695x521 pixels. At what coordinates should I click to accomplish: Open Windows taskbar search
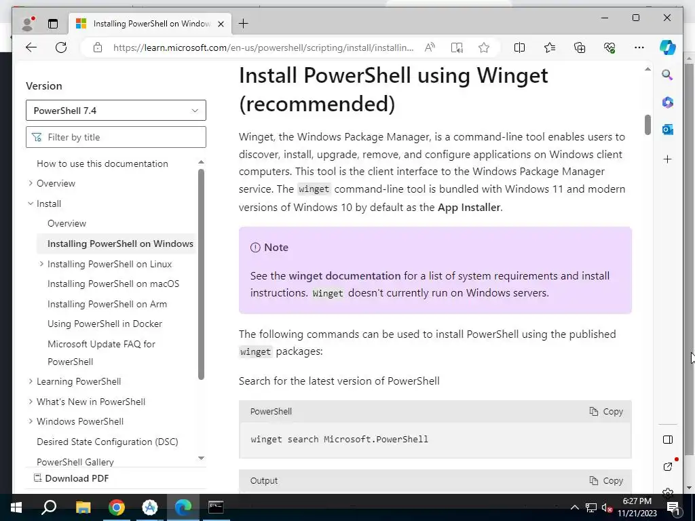coord(49,507)
